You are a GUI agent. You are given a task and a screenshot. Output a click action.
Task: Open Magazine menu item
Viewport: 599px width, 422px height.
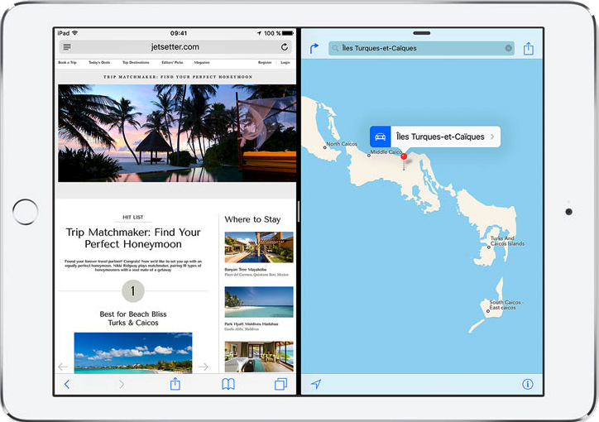click(202, 62)
